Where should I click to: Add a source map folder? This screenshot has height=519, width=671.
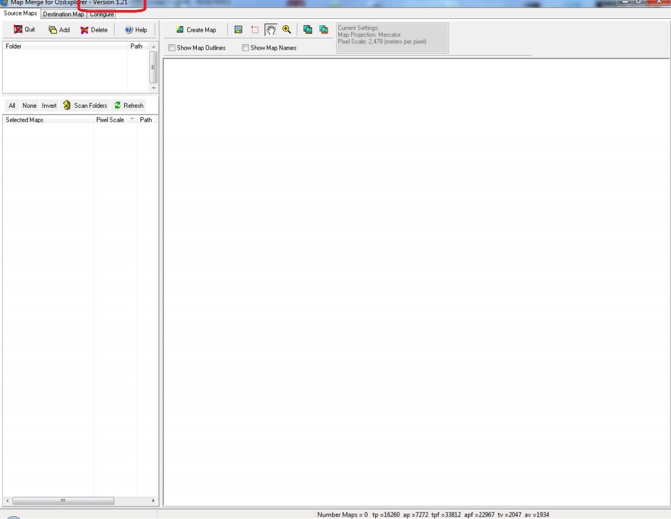click(59, 30)
